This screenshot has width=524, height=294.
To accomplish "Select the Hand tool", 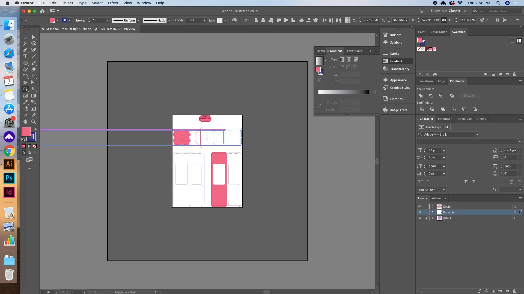I will click(x=25, y=122).
